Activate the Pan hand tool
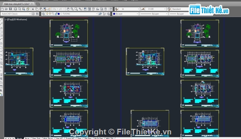The width and height of the screenshot is (241, 139). [x=68, y=9]
